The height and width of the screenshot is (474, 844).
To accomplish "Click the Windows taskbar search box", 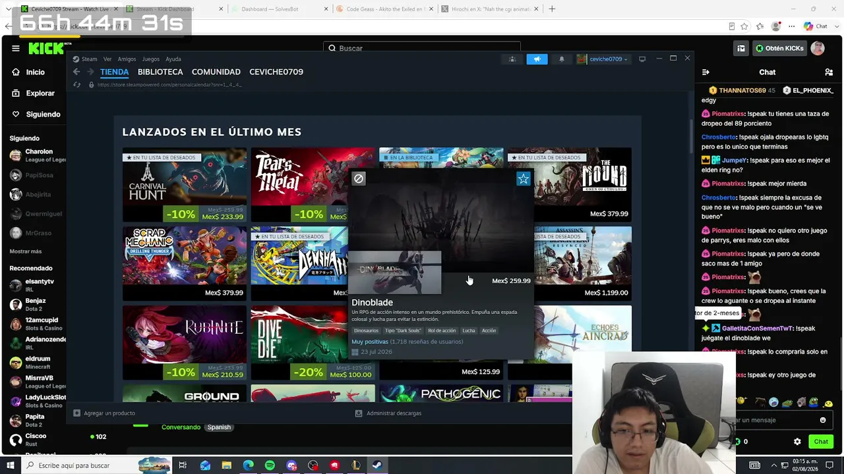I will pyautogui.click(x=96, y=465).
